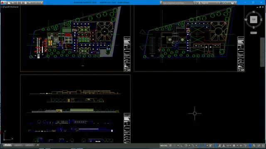This screenshot has width=266, height=149.
Task: Open the AutoCAD application menu button
Action: [x=2, y=2]
